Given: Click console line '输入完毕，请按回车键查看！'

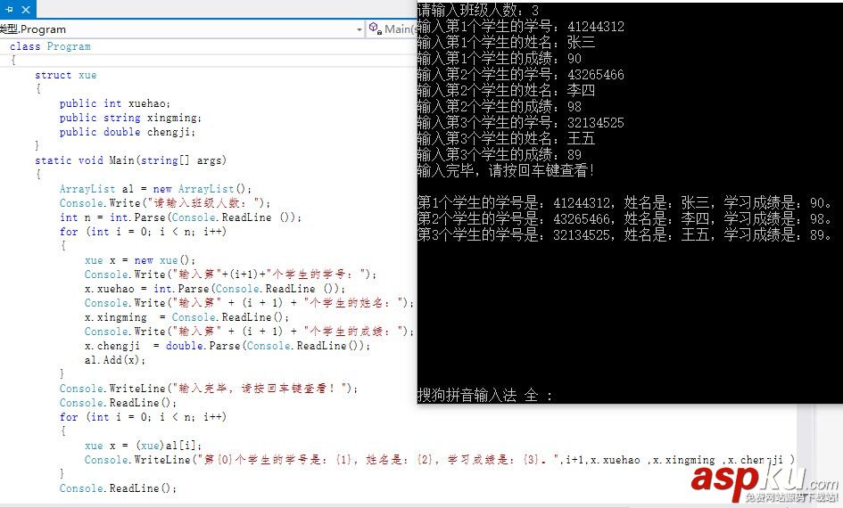Looking at the screenshot, I should 507,171.
